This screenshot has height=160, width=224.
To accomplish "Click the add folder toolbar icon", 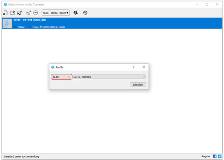I will [x=12, y=13].
